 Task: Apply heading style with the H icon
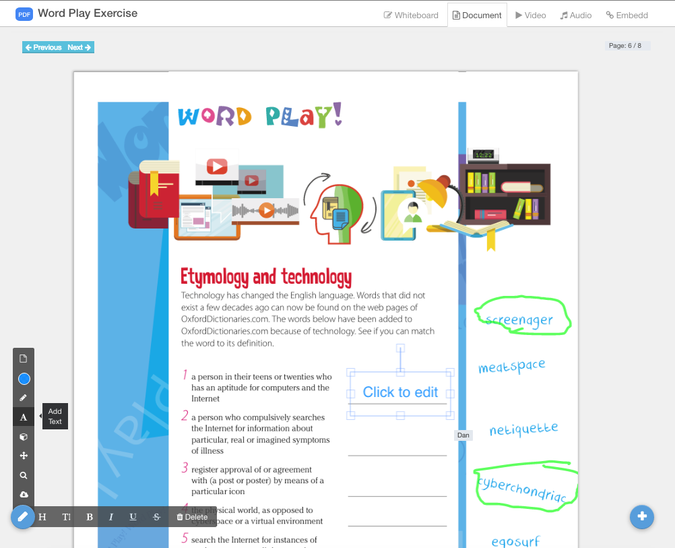42,516
